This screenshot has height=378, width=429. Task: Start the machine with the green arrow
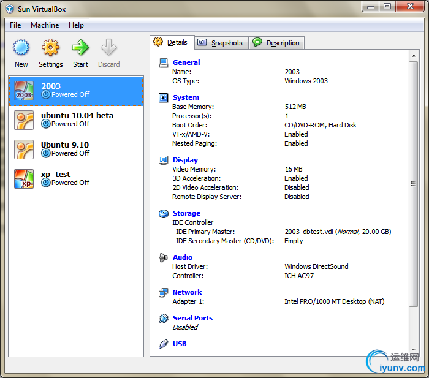[80, 47]
